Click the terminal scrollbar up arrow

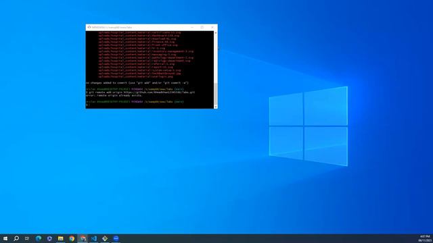pyautogui.click(x=216, y=33)
